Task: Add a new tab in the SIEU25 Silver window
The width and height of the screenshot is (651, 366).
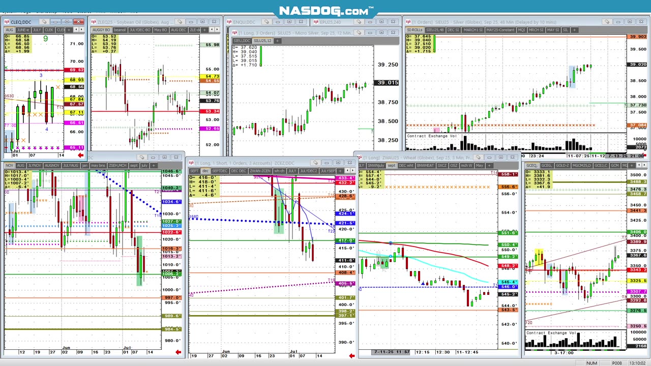Action: coord(574,29)
